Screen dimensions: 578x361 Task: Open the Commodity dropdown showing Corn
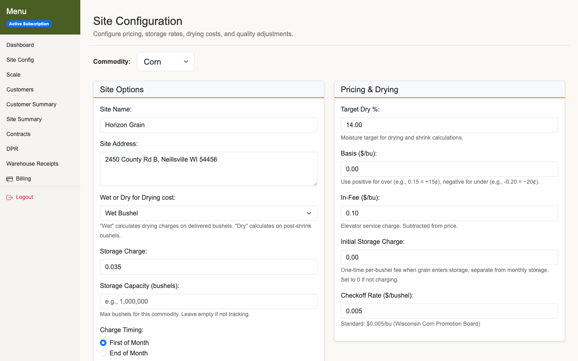pyautogui.click(x=165, y=61)
